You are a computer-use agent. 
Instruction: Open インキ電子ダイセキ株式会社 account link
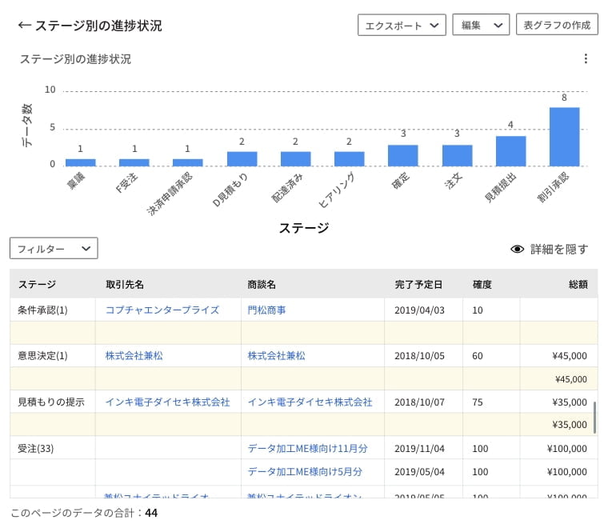pyautogui.click(x=167, y=402)
